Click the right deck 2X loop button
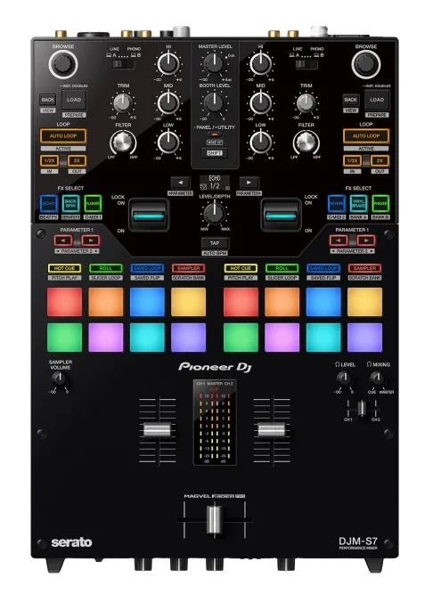The height and width of the screenshot is (602, 433). click(380, 161)
